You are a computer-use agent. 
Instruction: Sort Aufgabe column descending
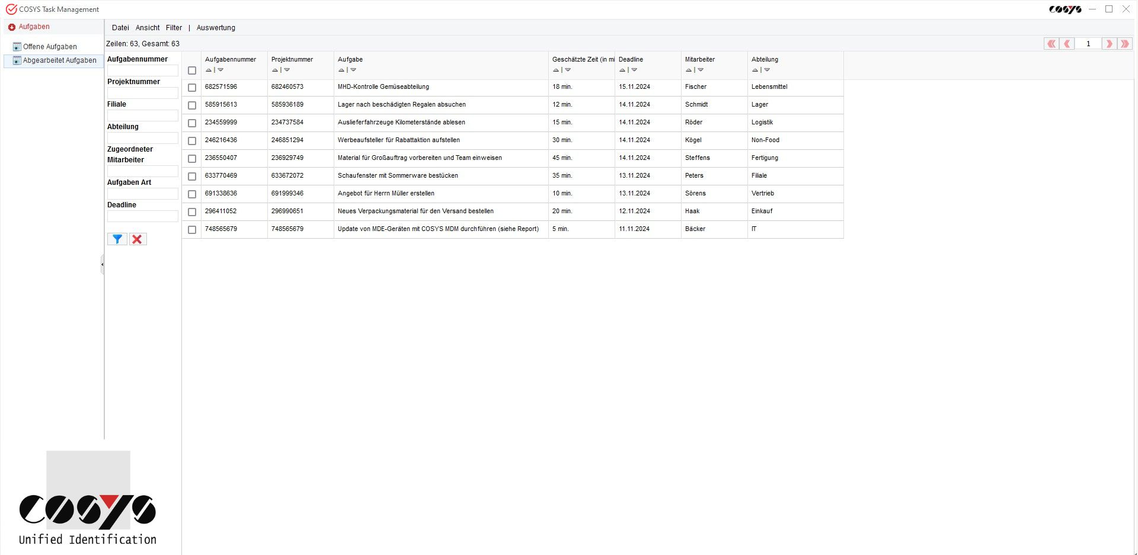(353, 70)
